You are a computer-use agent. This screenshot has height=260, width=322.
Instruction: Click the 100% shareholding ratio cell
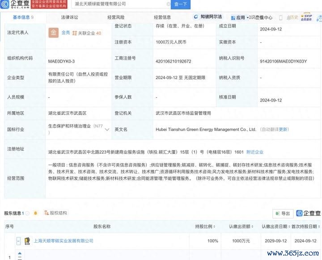pos(213,241)
